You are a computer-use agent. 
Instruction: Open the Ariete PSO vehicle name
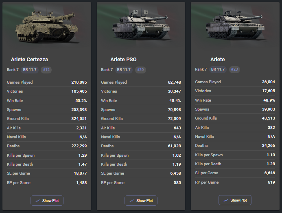(123, 60)
